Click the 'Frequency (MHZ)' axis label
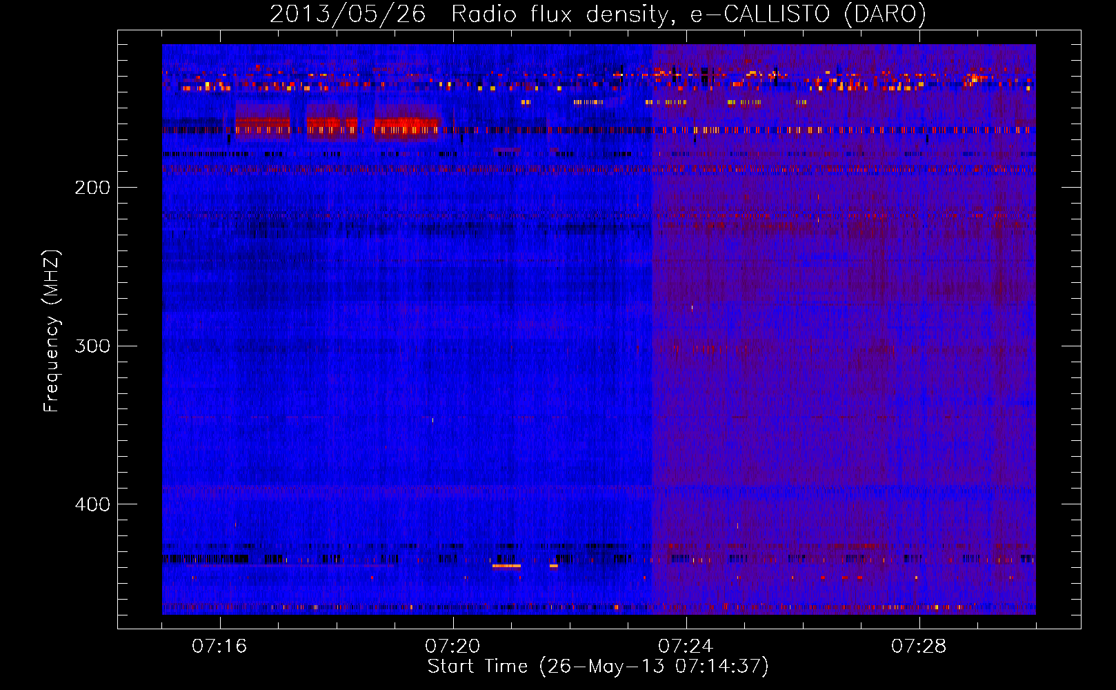This screenshot has height=690, width=1116. 52,331
